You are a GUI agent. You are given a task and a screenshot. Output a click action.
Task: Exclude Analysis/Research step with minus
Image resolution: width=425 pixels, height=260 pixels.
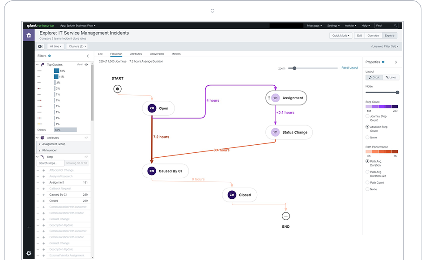pos(38,176)
